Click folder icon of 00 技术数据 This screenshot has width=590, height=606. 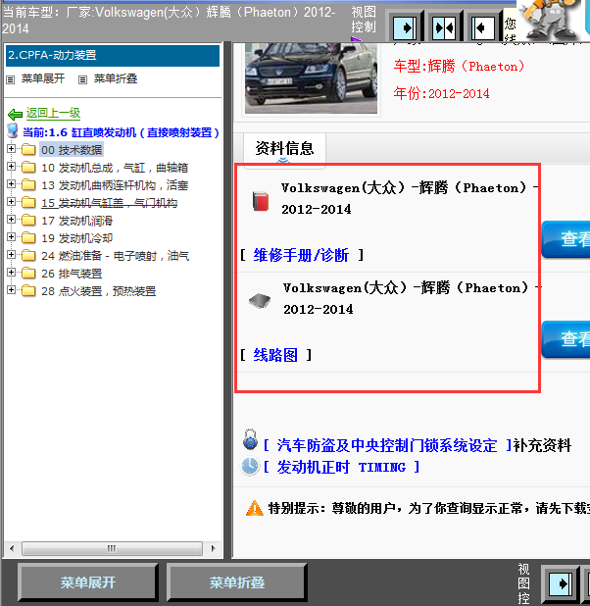[28, 149]
